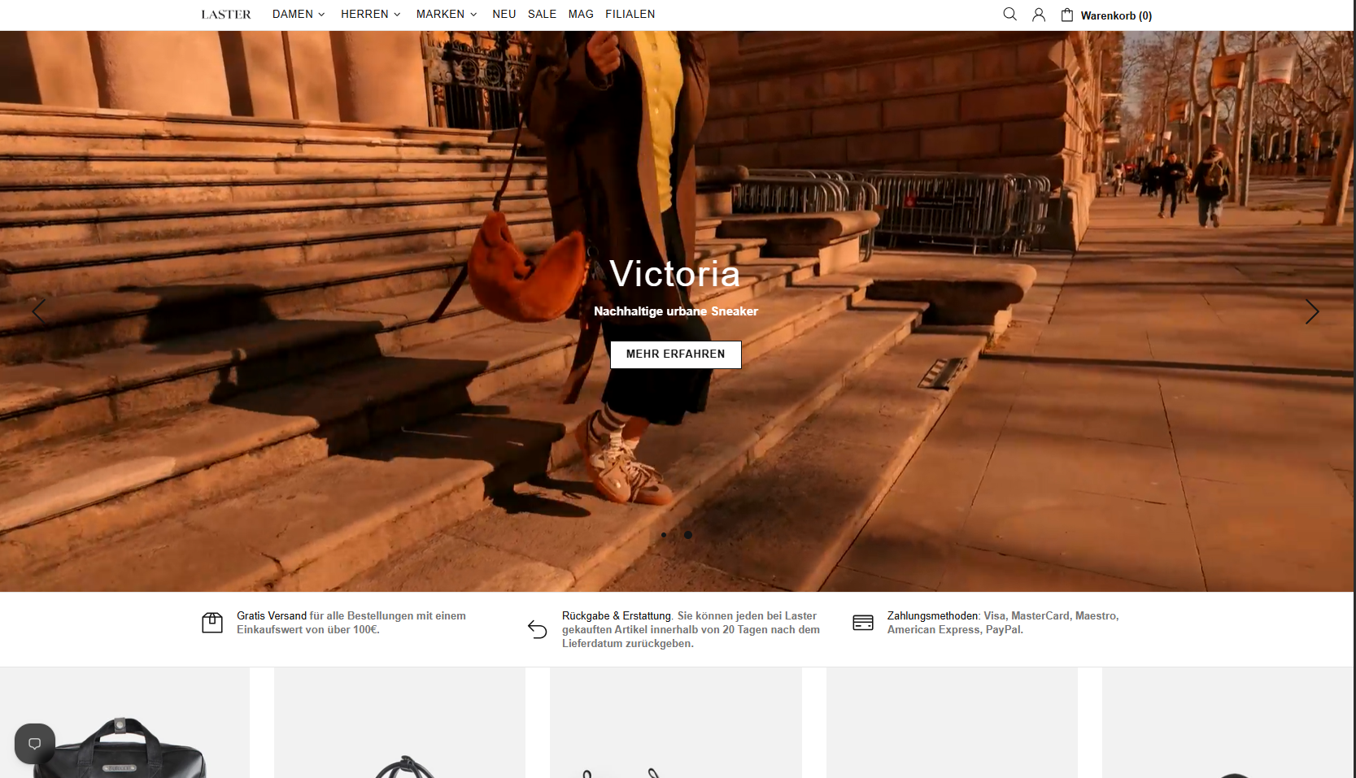Click the shopping bag icon

(x=1067, y=15)
